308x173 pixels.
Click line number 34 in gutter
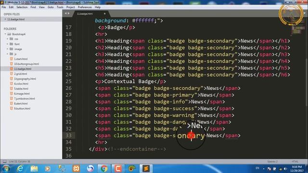(68, 142)
